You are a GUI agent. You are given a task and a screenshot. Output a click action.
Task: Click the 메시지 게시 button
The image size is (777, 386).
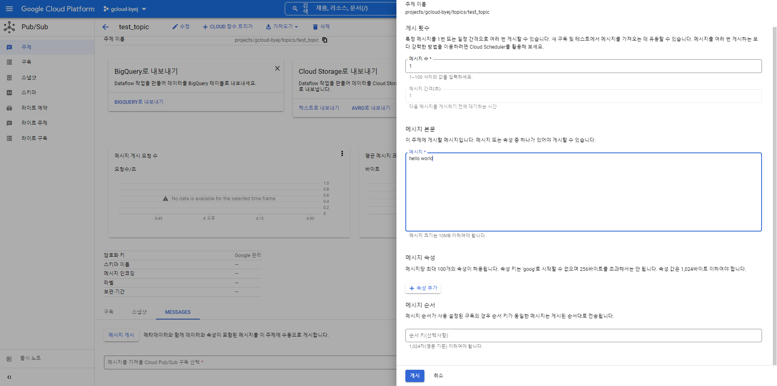pos(121,335)
